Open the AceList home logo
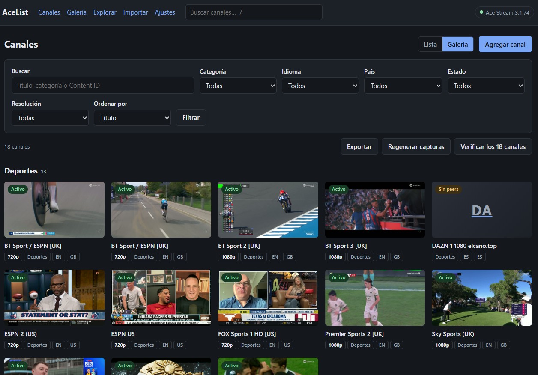The image size is (538, 375). point(15,12)
